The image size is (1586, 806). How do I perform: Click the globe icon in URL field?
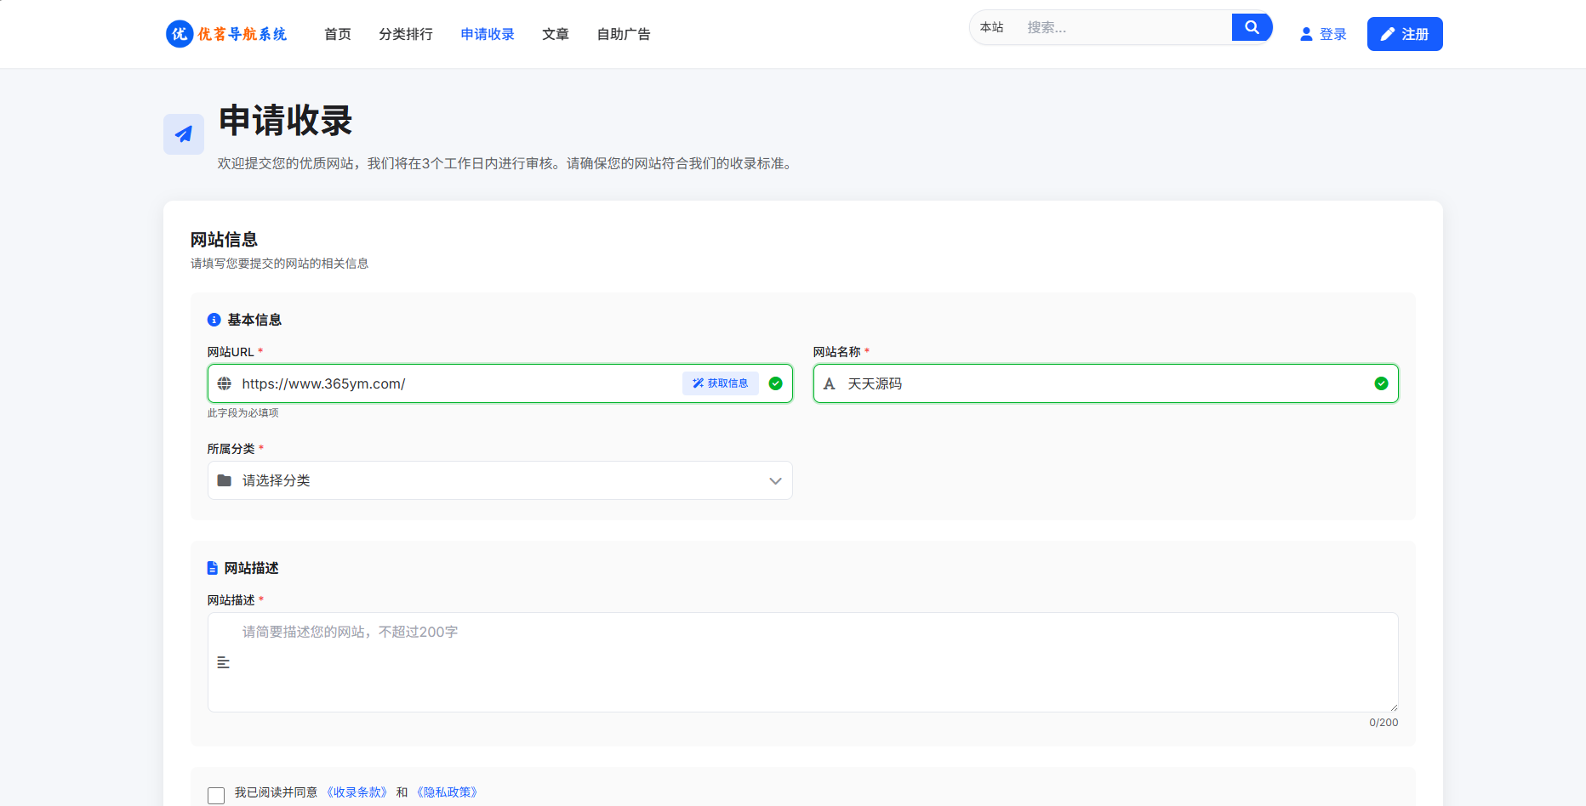[x=225, y=383]
